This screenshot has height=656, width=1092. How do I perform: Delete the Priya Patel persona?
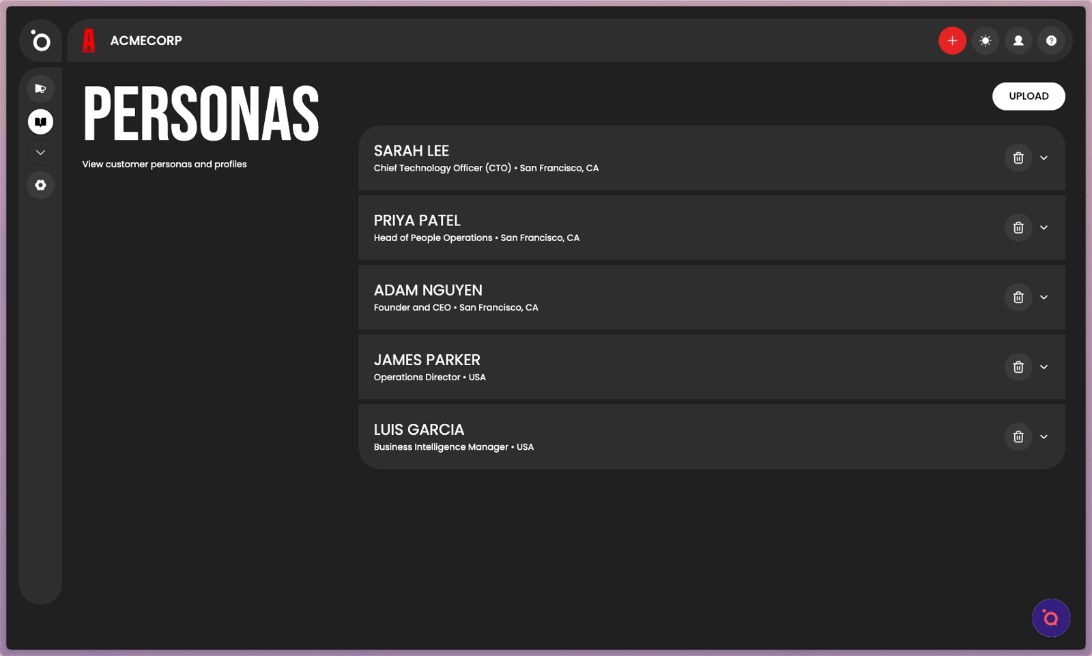pyautogui.click(x=1018, y=228)
